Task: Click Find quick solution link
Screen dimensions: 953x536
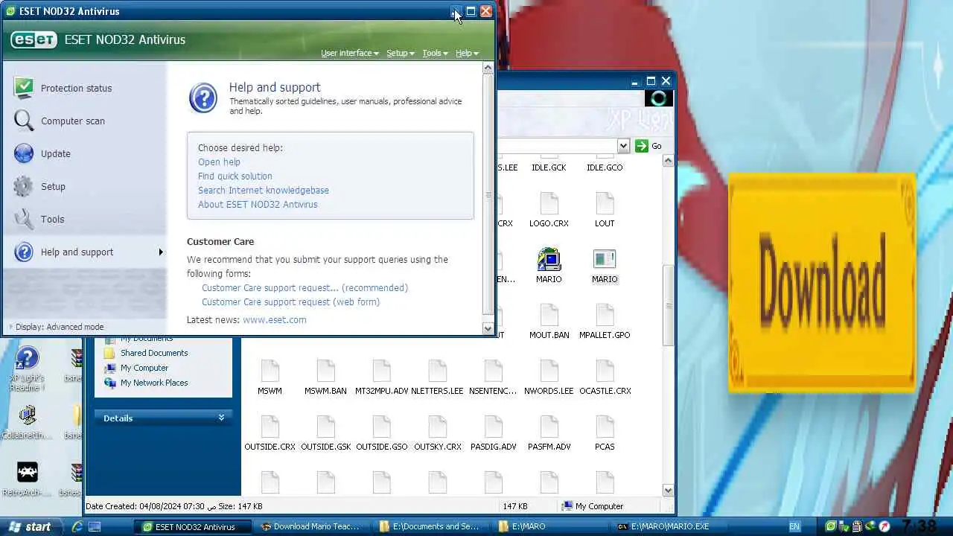Action: pyautogui.click(x=235, y=176)
